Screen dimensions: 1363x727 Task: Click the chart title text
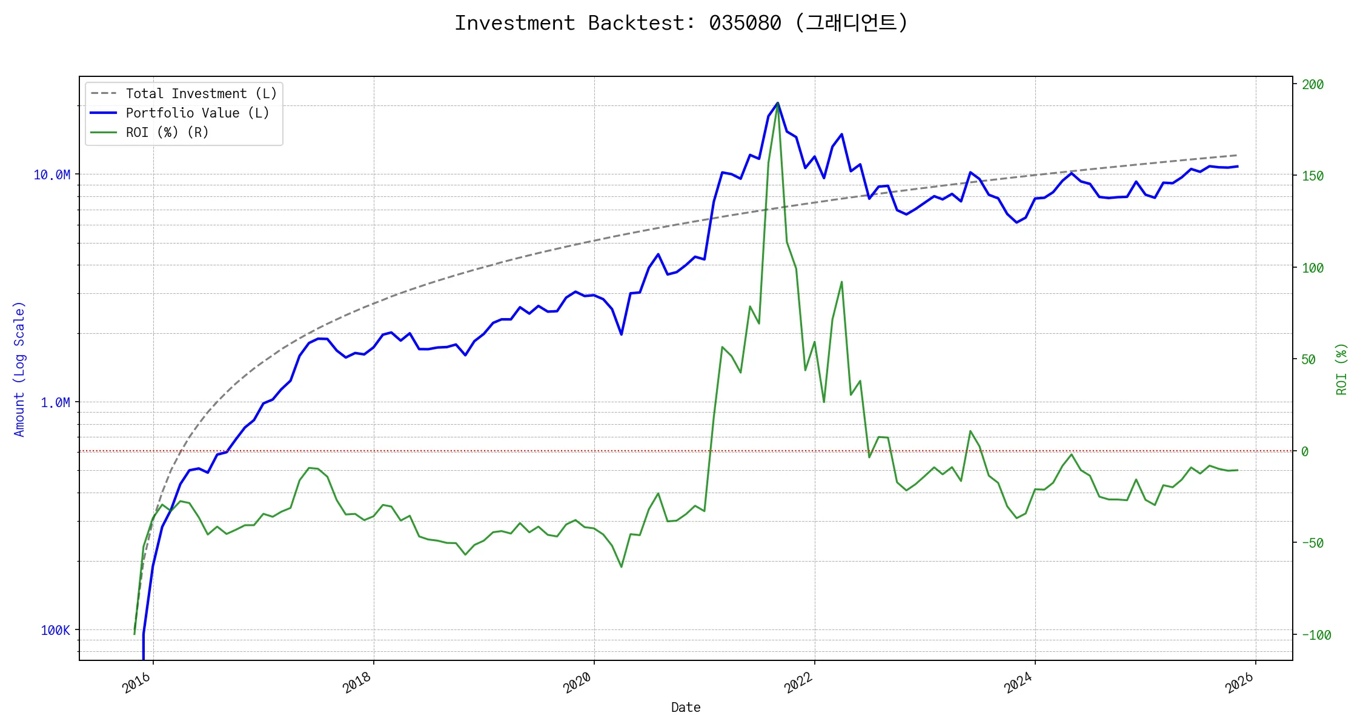pyautogui.click(x=681, y=23)
